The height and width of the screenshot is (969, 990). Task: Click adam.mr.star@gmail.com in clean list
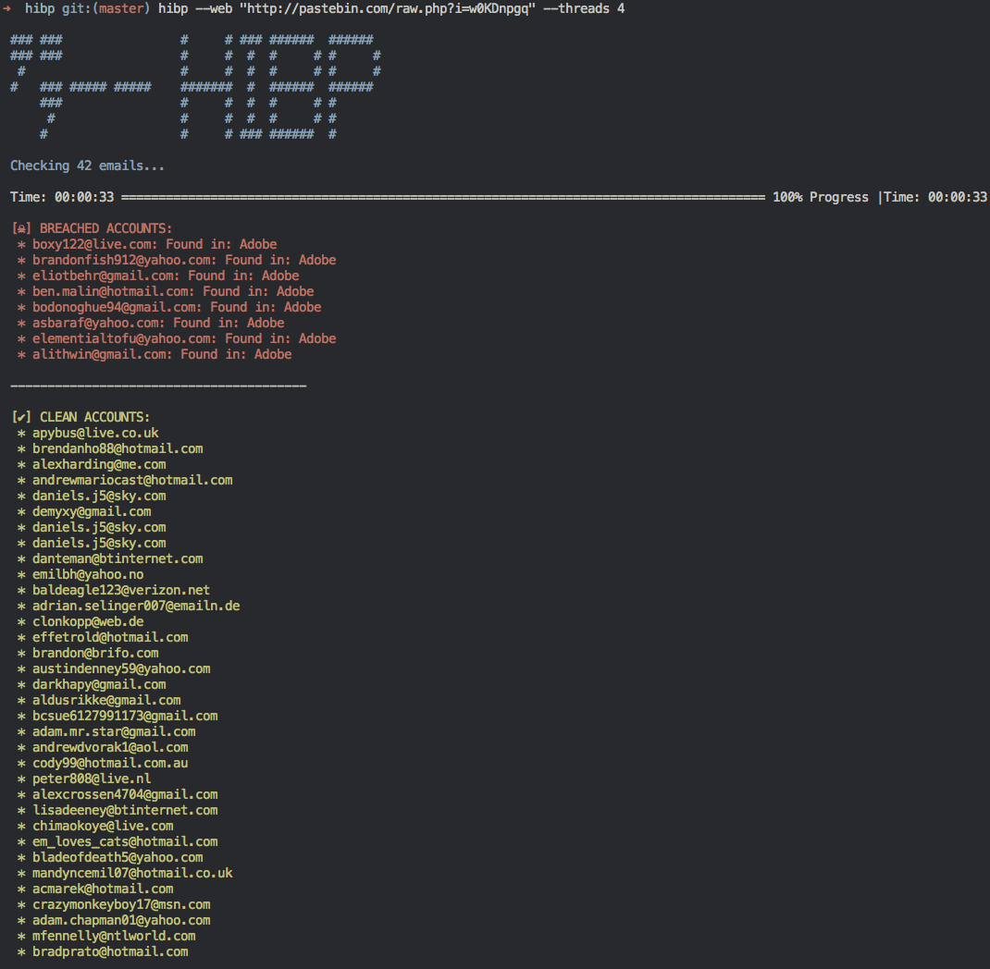click(x=114, y=733)
